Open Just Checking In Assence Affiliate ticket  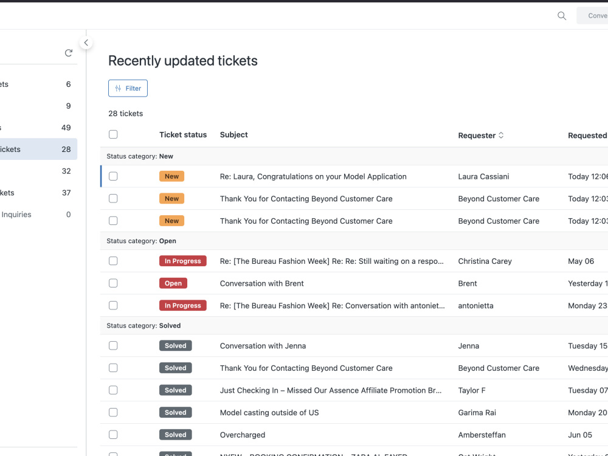click(x=330, y=390)
